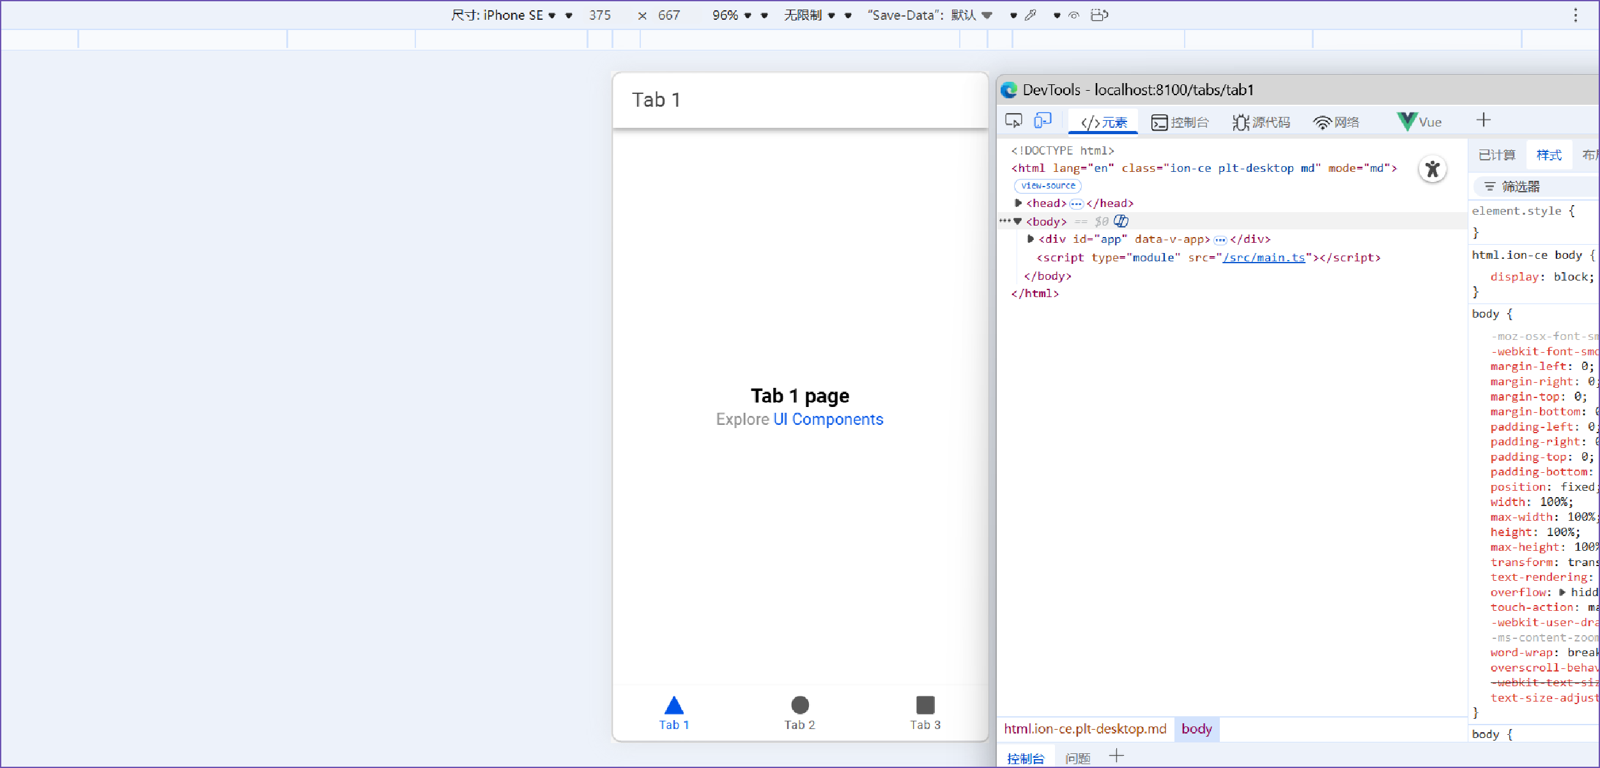Show collapsed div app contents ellipsis
1600x768 pixels.
point(1220,240)
